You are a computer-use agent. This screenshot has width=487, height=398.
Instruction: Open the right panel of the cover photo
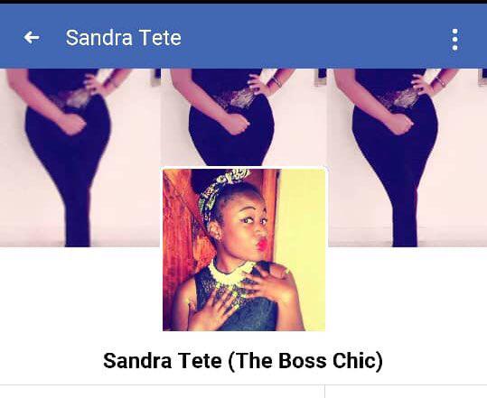pyautogui.click(x=407, y=158)
